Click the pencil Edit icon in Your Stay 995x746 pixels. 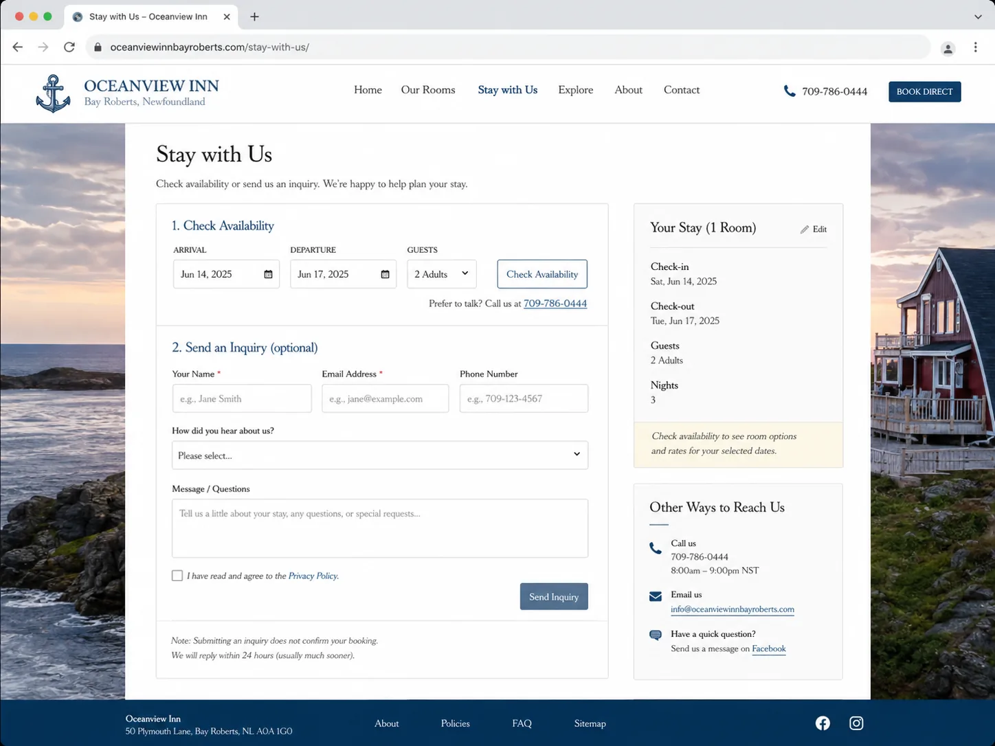point(804,229)
